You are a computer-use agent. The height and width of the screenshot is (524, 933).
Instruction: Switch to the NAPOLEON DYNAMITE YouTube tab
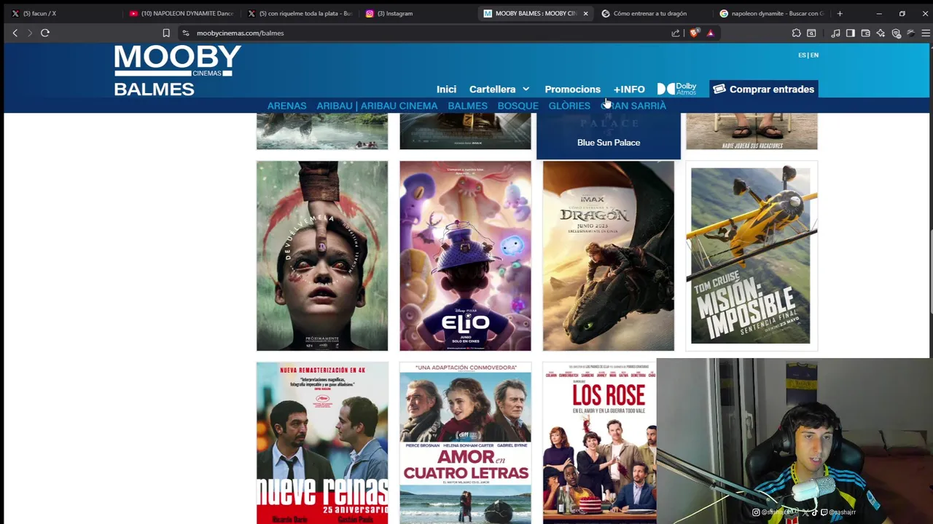coord(181,13)
